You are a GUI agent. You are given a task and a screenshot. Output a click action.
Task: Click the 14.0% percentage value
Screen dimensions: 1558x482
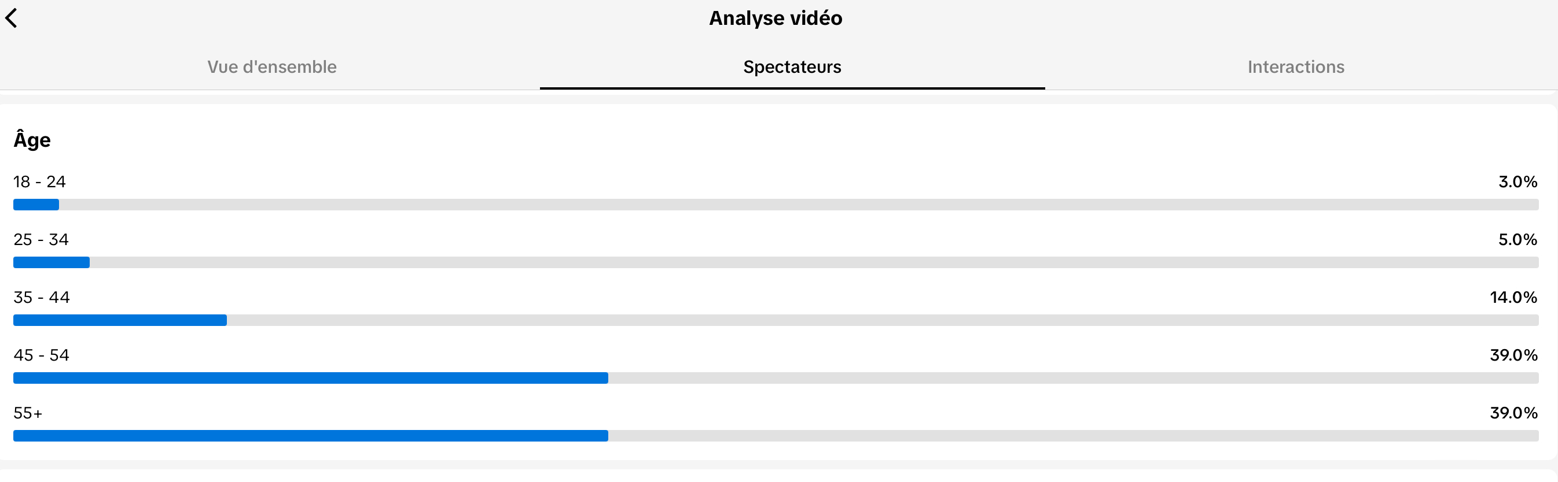coord(1513,298)
